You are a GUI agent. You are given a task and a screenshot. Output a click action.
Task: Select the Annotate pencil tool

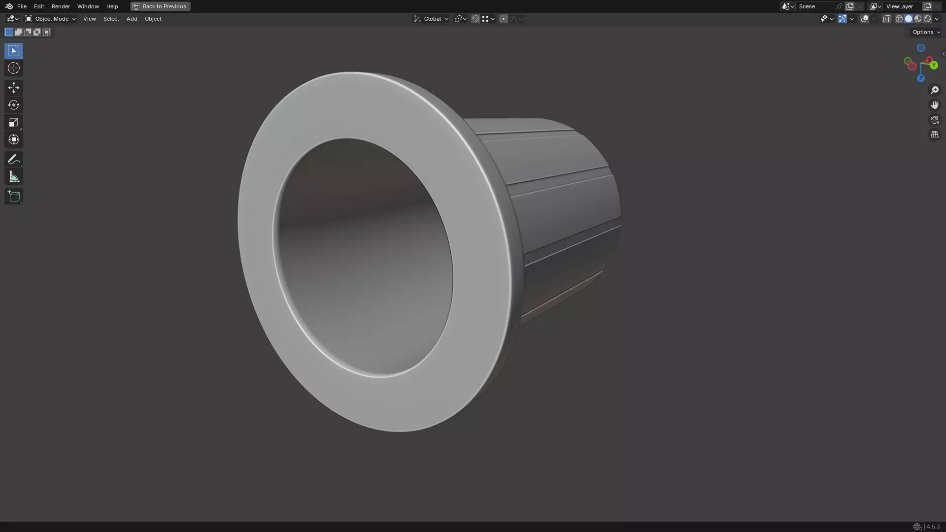tap(14, 159)
